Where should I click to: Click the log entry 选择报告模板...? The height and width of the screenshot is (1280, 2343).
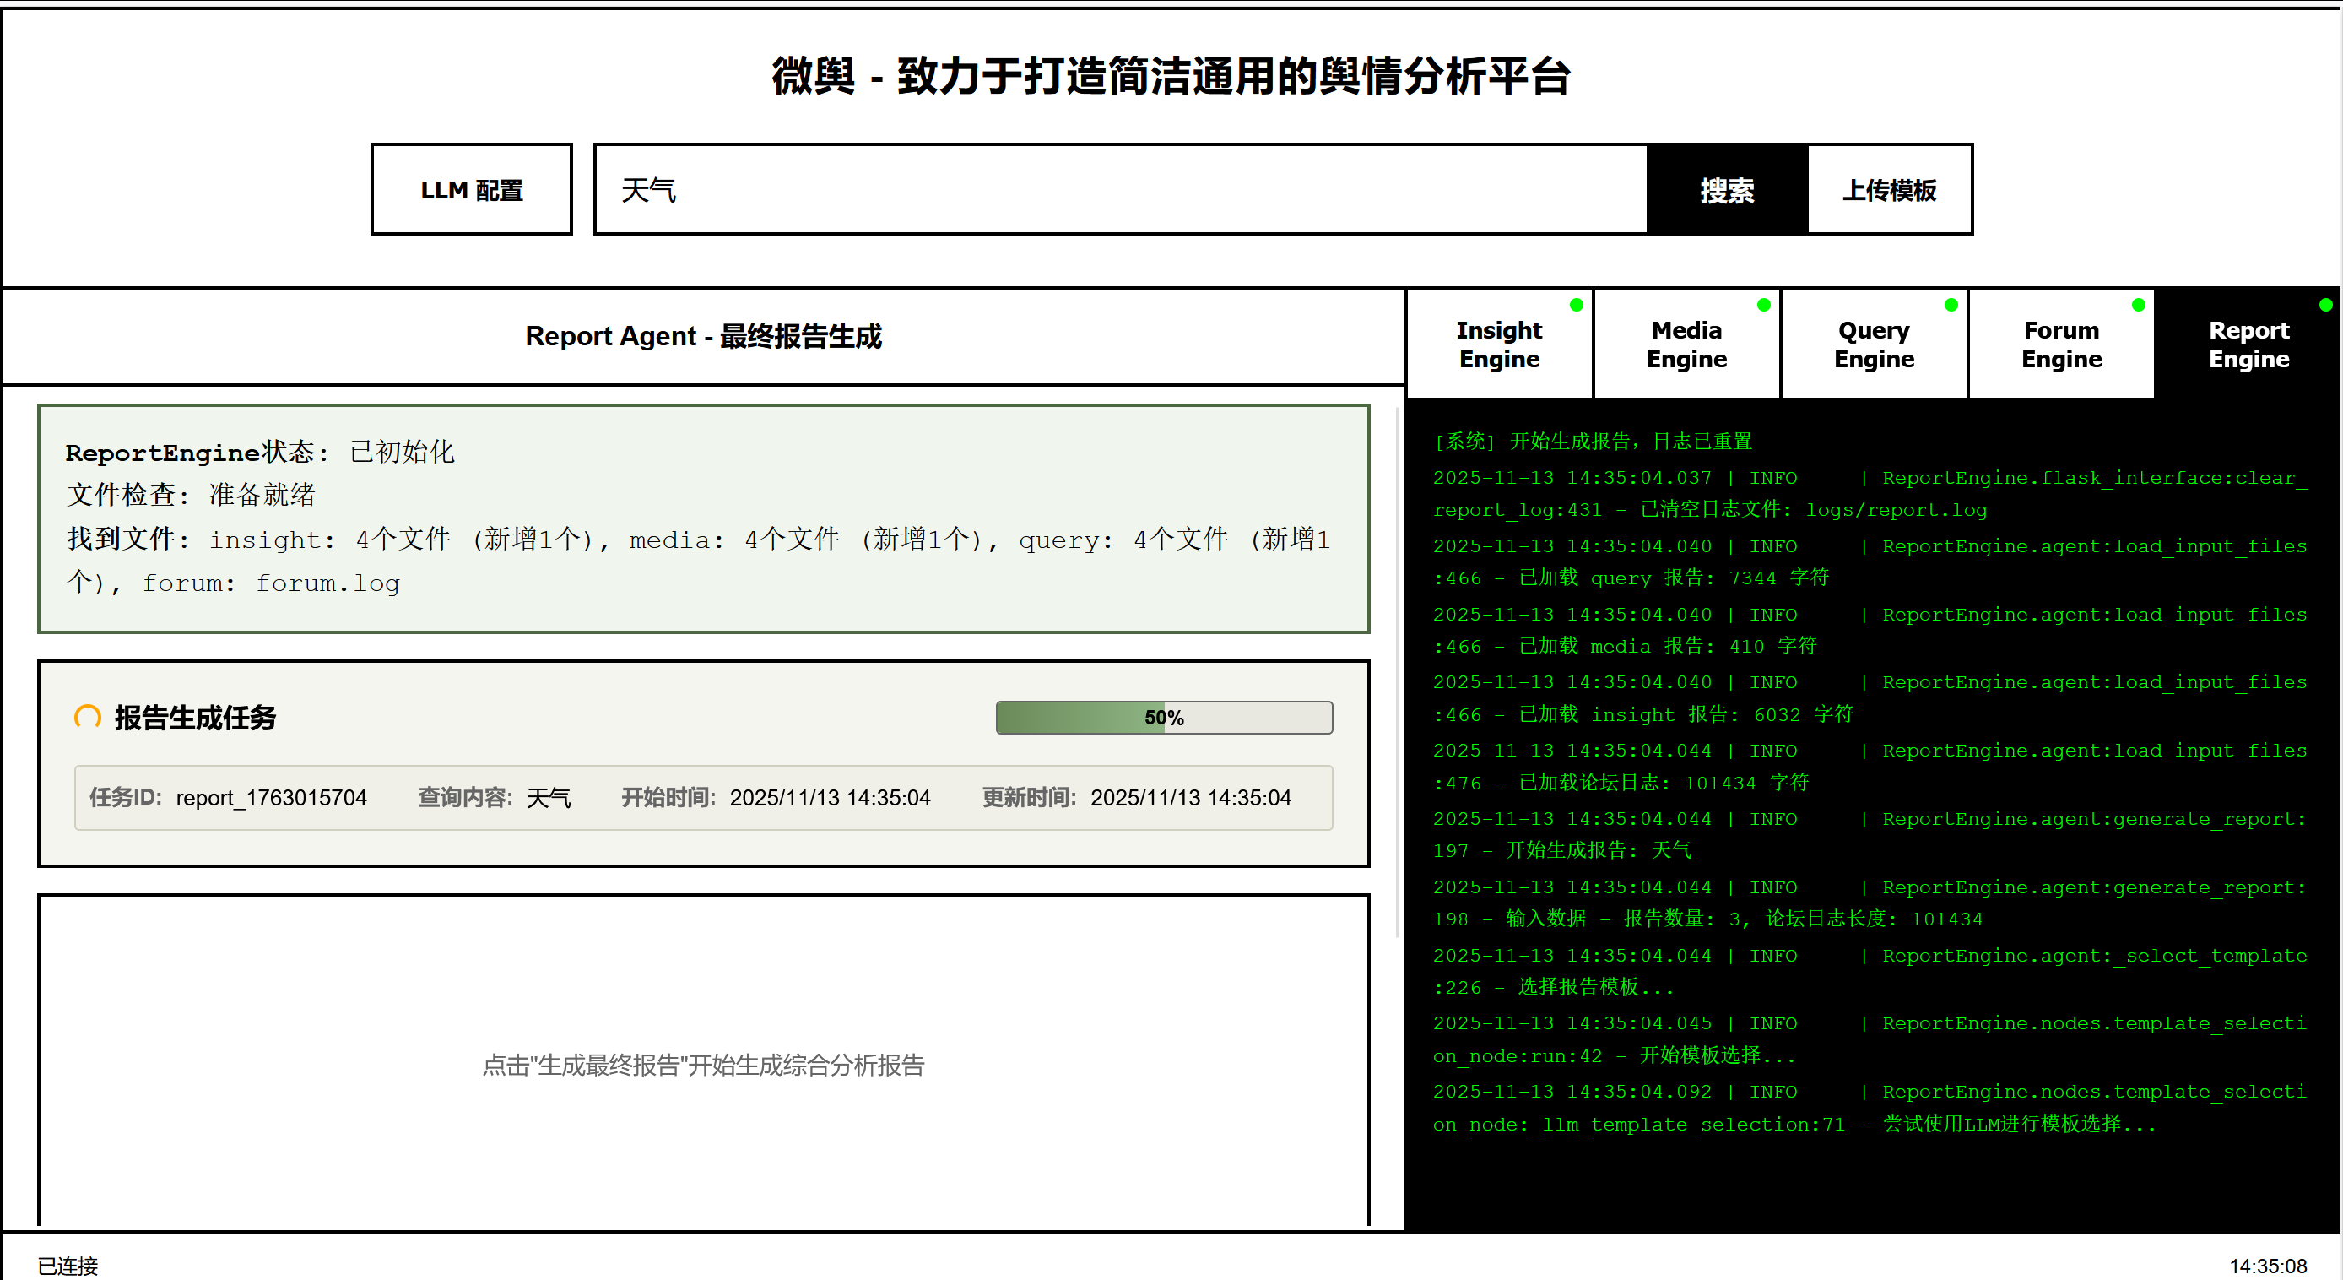(x=1870, y=972)
